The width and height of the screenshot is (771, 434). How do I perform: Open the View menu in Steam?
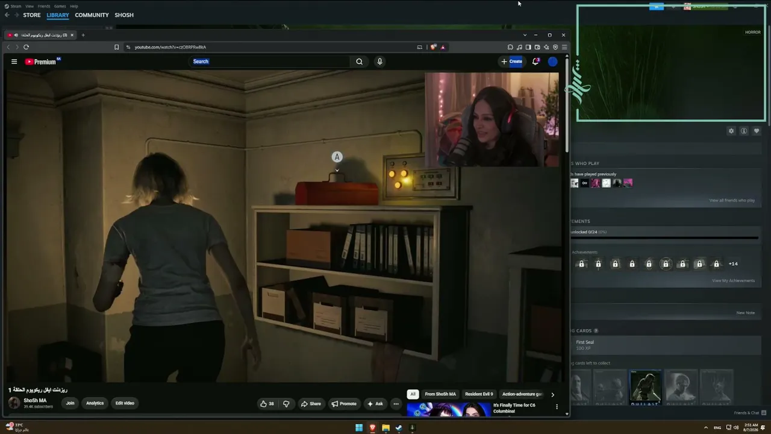[x=30, y=6]
